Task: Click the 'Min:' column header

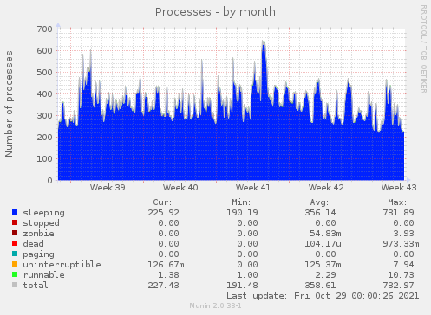Action: tap(241, 202)
